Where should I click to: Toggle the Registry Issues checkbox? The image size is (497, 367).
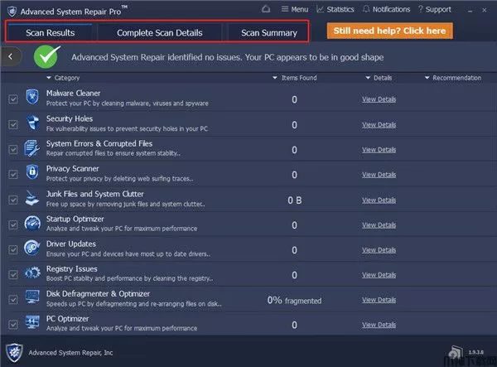coord(13,274)
